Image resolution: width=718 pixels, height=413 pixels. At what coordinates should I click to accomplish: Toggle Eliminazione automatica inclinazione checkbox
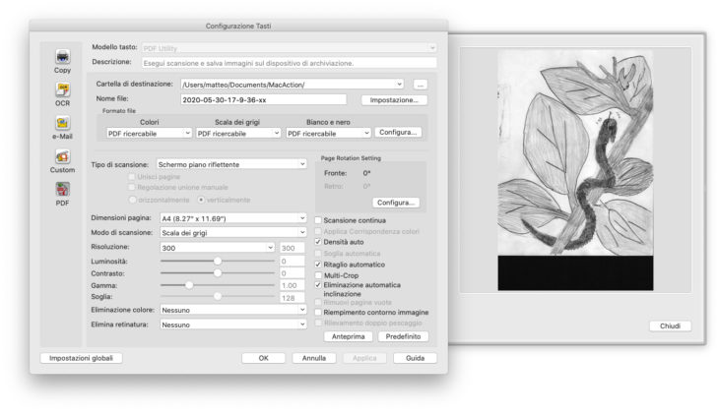(318, 285)
